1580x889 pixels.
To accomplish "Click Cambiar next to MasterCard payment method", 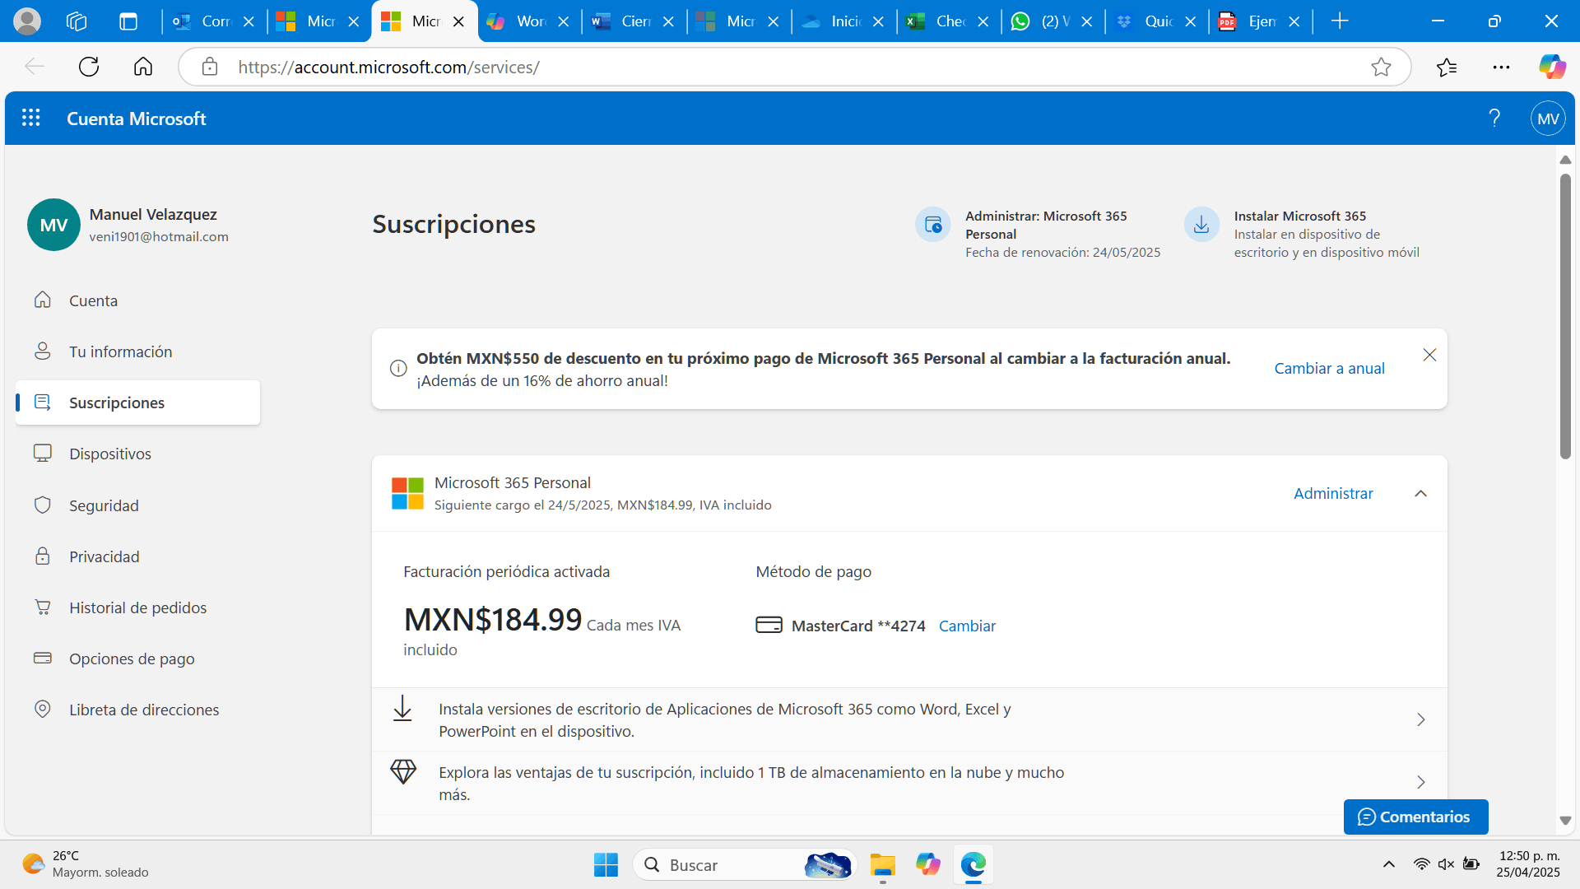I will pyautogui.click(x=967, y=626).
